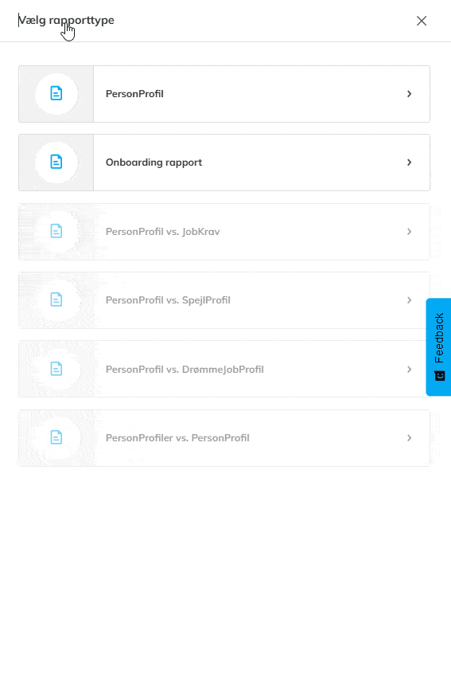The image size is (451, 693).
Task: Select the Onboarding rapport report type label
Action: 154,162
